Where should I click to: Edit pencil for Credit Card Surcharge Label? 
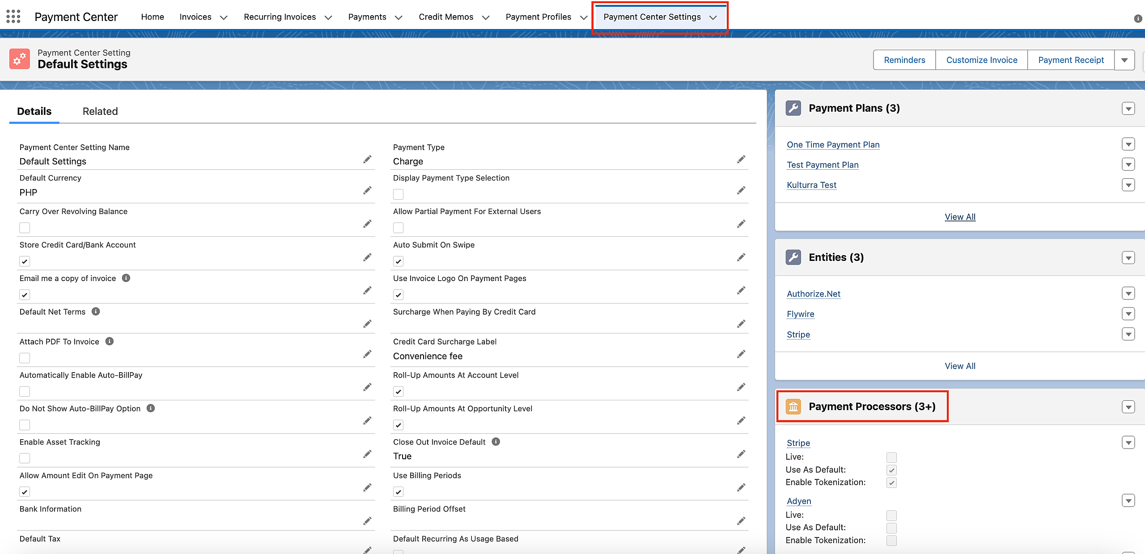pos(741,354)
